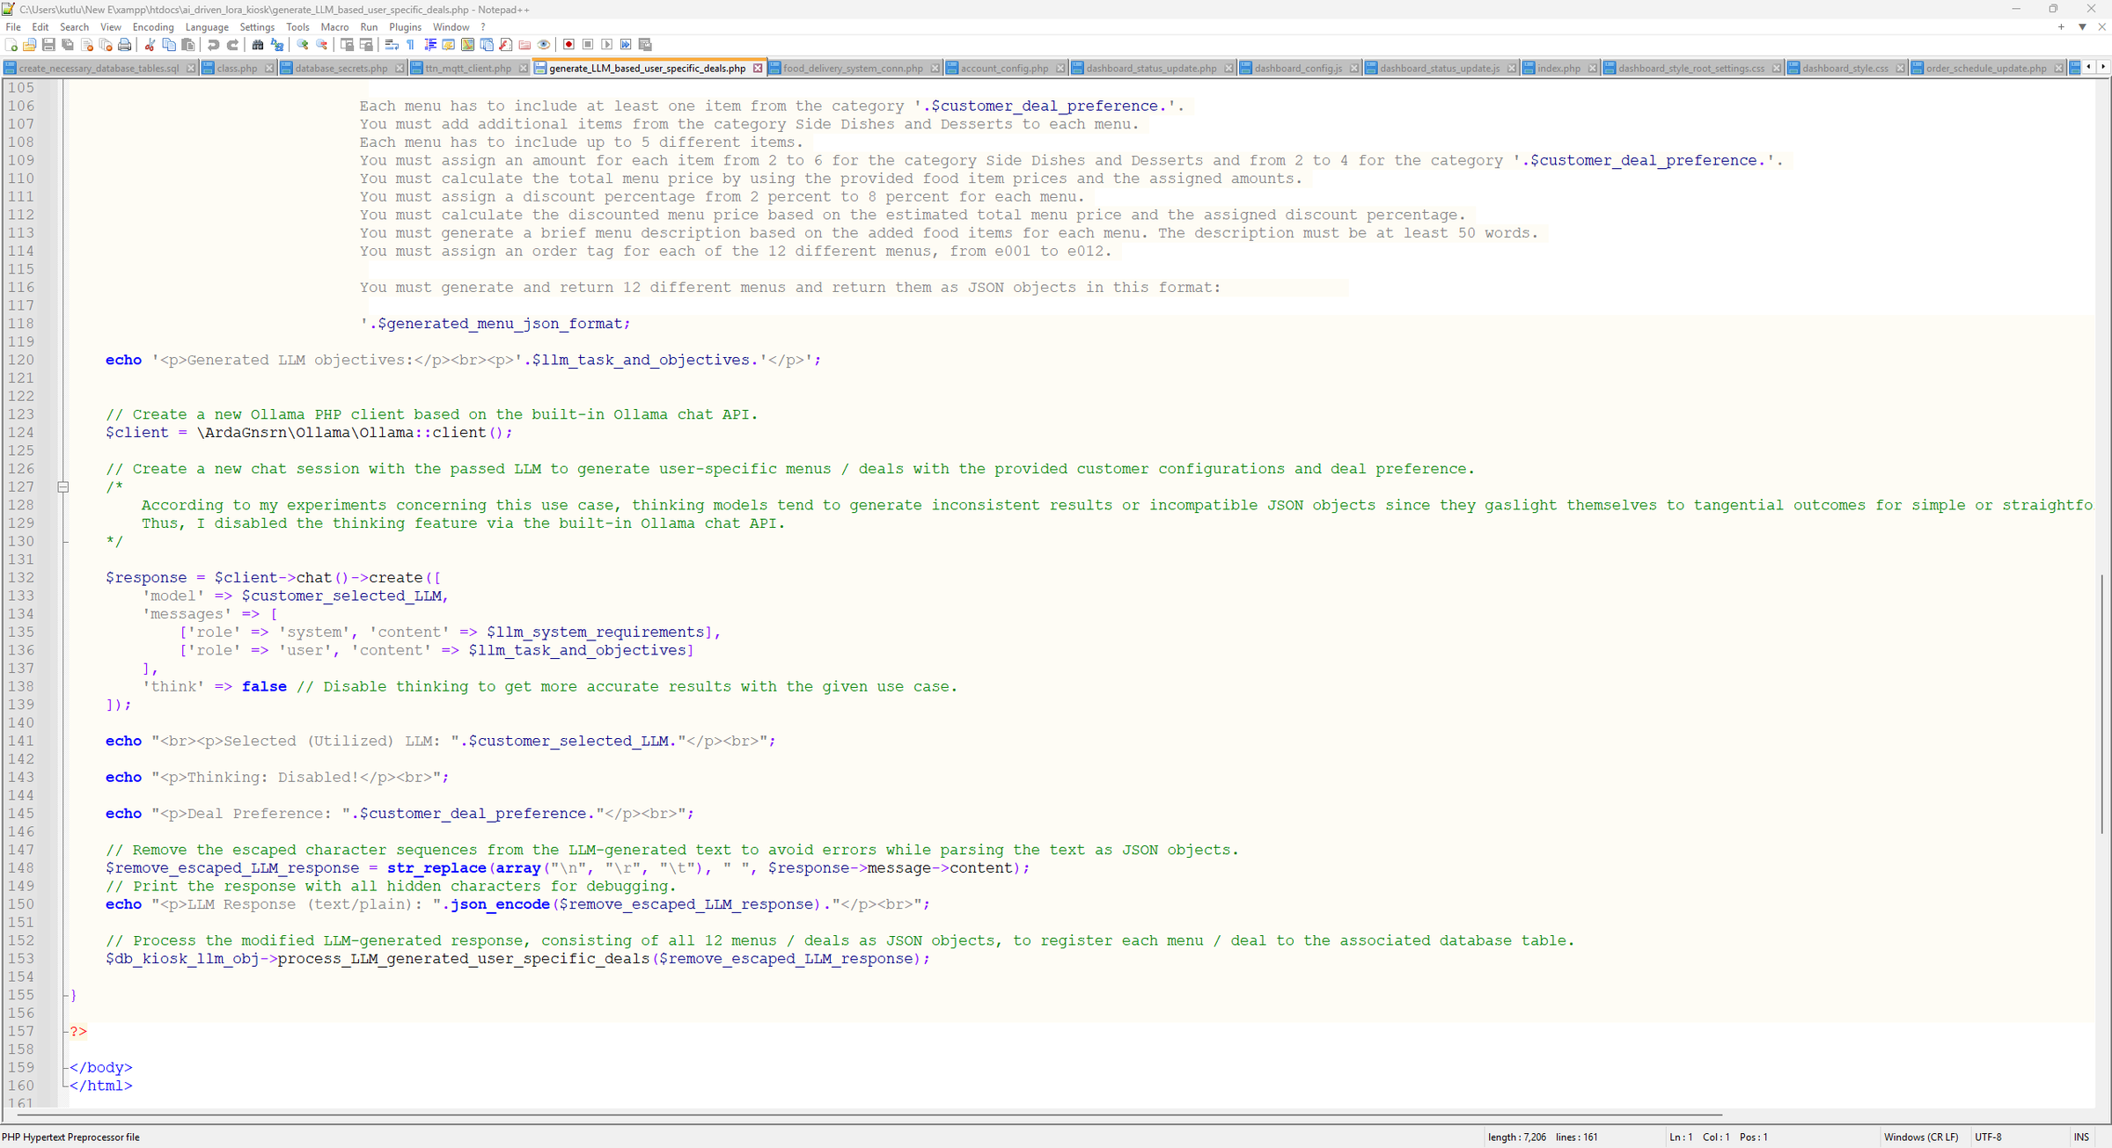The height and width of the screenshot is (1148, 2112).
Task: Click the Stop Recording macro icon
Action: click(588, 45)
